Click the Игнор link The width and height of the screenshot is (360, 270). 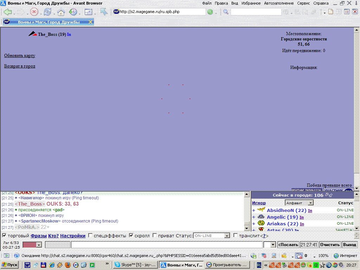coord(259,203)
